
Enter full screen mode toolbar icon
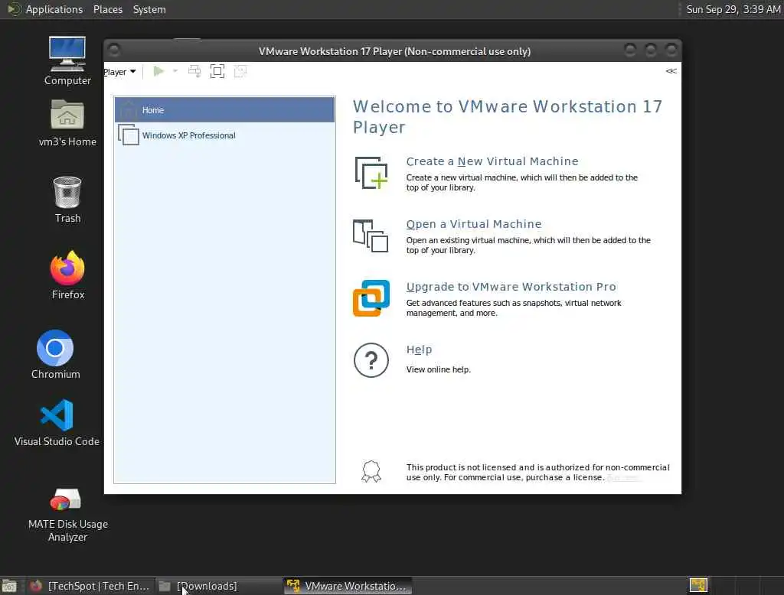point(217,71)
